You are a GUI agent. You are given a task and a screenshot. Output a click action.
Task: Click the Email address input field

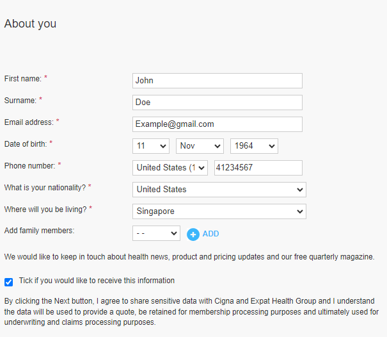pyautogui.click(x=217, y=124)
